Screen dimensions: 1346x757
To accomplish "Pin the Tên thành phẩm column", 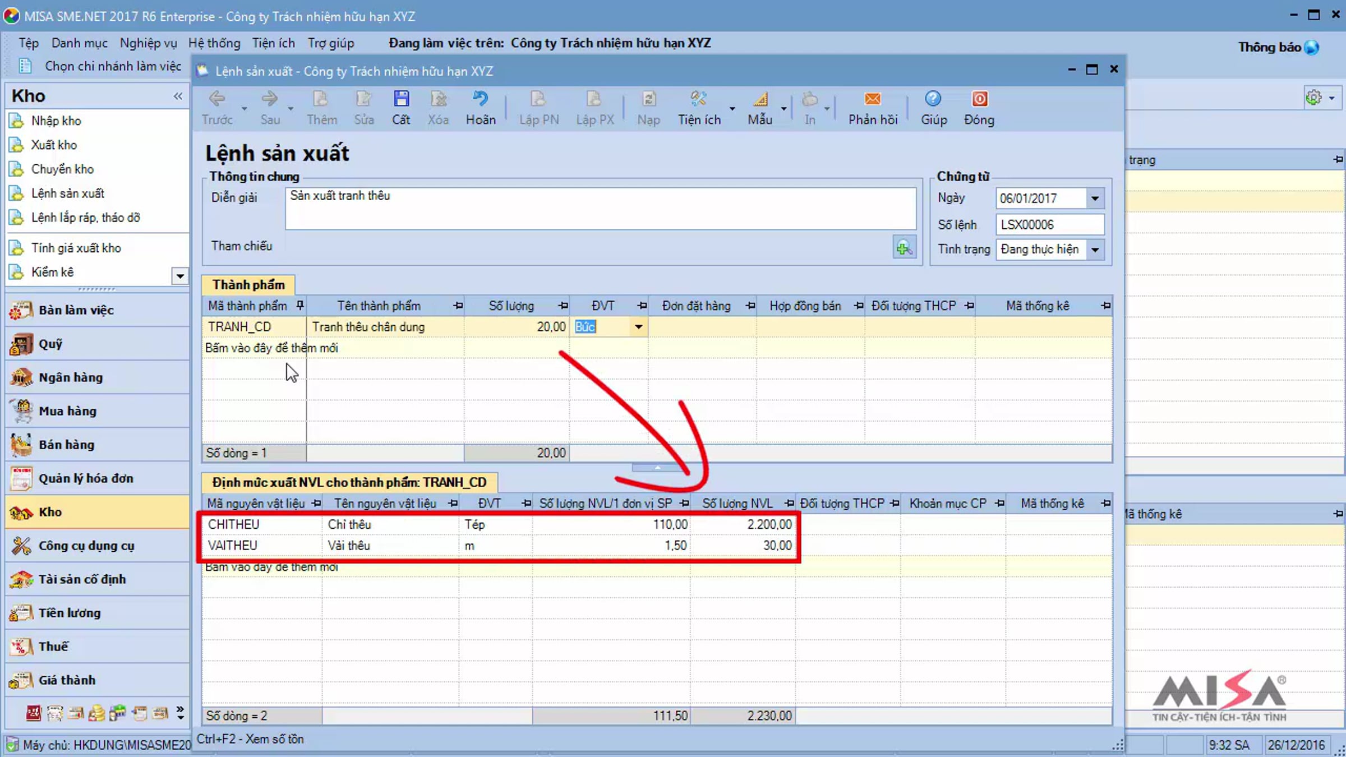I will click(458, 306).
